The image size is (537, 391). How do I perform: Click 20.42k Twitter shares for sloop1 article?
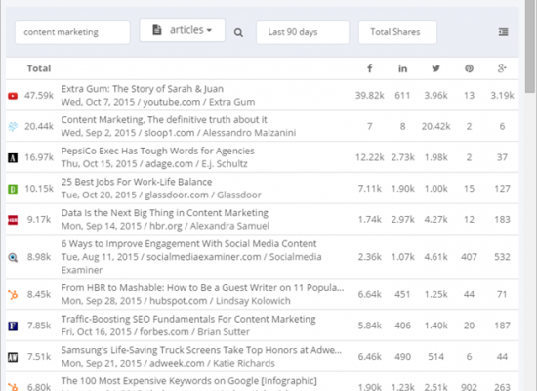tap(435, 126)
